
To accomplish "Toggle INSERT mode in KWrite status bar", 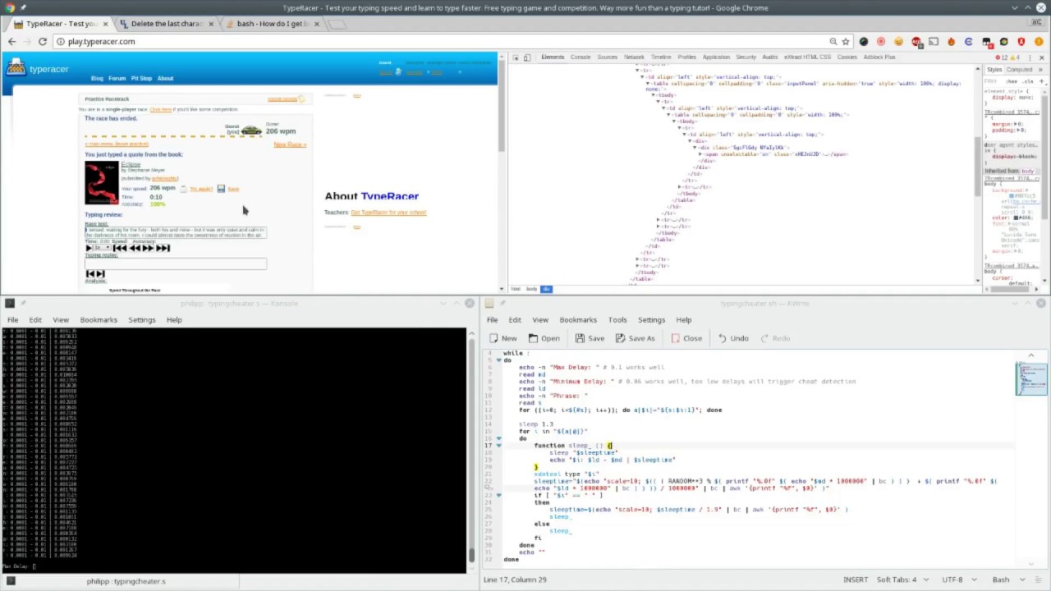I will click(855, 580).
